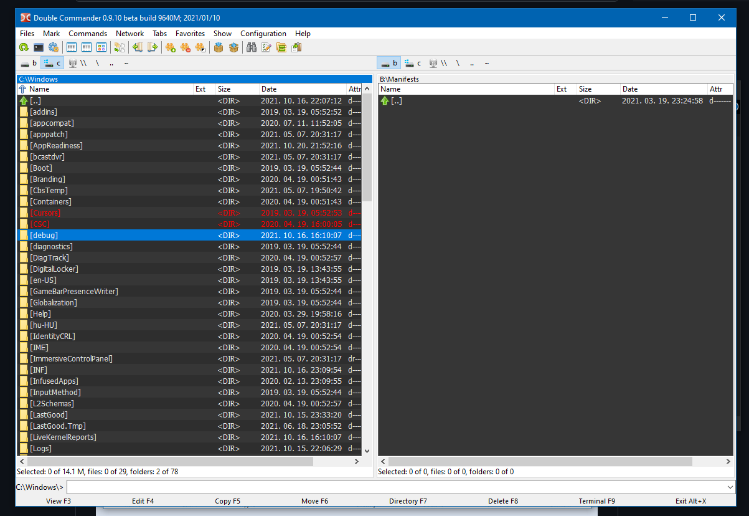
Task: Go to home directory in left panel
Action: tap(126, 63)
